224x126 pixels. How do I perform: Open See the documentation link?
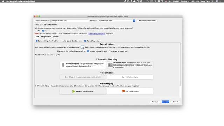[97, 34]
